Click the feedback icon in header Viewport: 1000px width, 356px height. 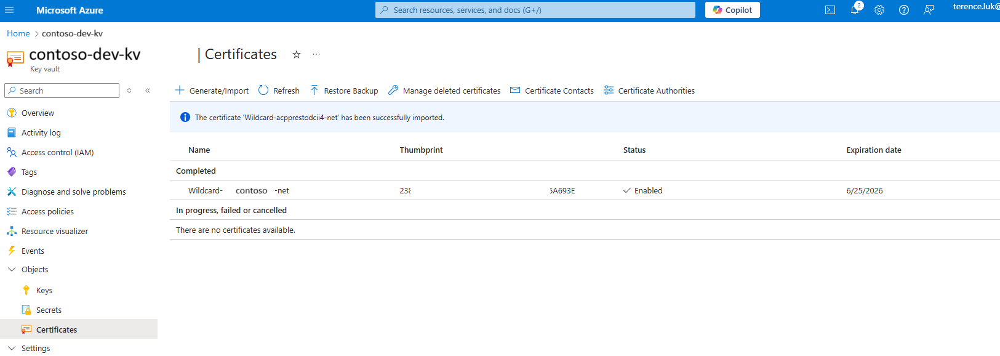(x=929, y=10)
